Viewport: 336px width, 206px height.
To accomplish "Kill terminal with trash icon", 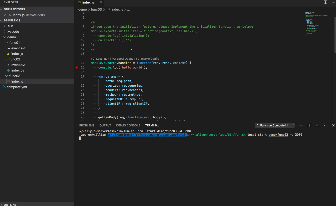I will [317, 125].
